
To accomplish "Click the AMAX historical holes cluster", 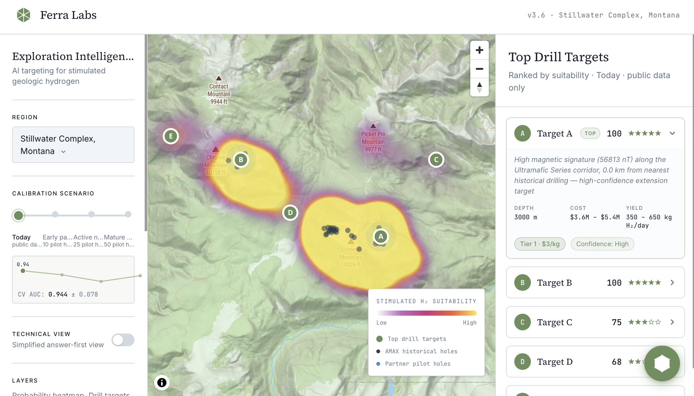I will coord(331,230).
